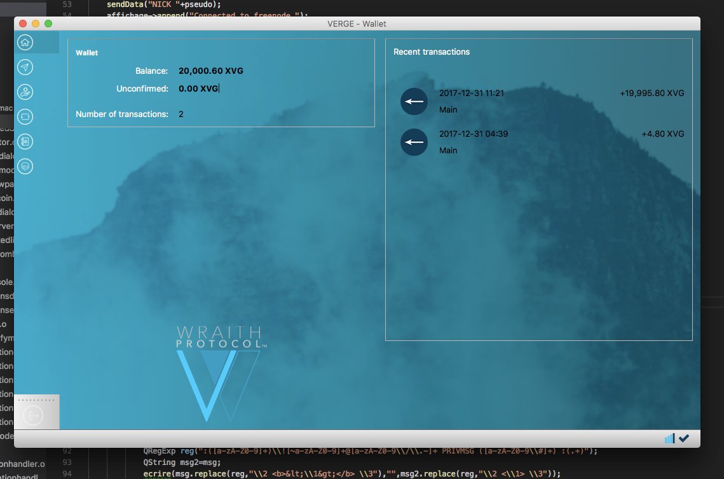724x479 pixels.
Task: Click the sync checkmark status icon
Action: click(684, 438)
